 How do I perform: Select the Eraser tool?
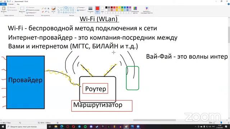click(43, 12)
